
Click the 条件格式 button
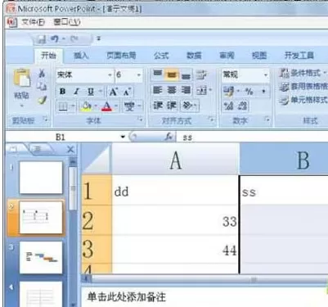pyautogui.click(x=303, y=73)
